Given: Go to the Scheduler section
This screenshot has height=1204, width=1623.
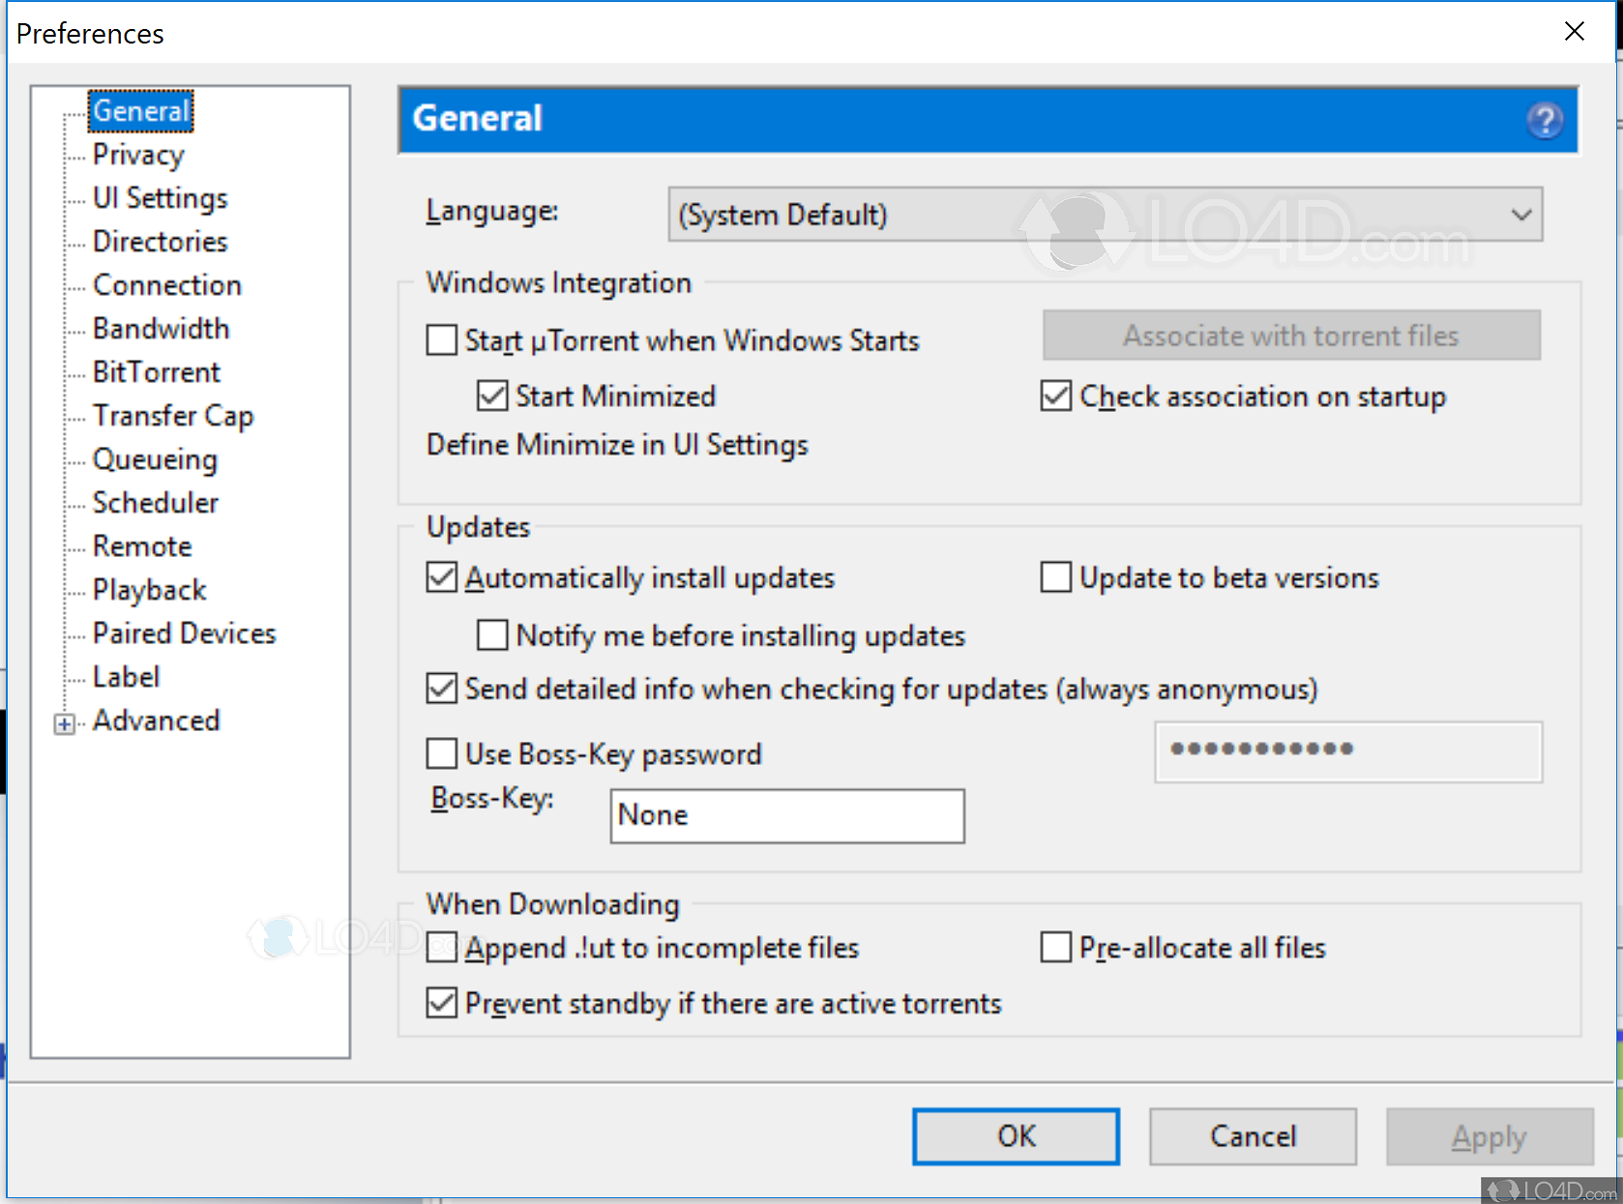Looking at the screenshot, I should (x=156, y=503).
